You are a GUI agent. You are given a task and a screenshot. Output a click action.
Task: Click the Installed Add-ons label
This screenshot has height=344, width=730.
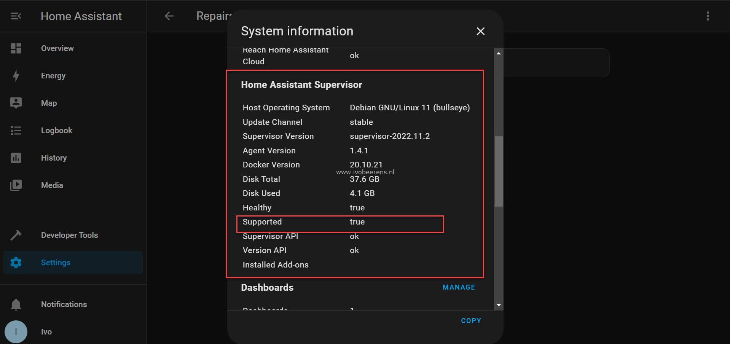point(276,265)
